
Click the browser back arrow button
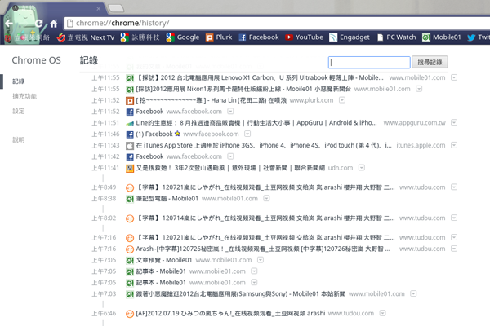coord(9,23)
